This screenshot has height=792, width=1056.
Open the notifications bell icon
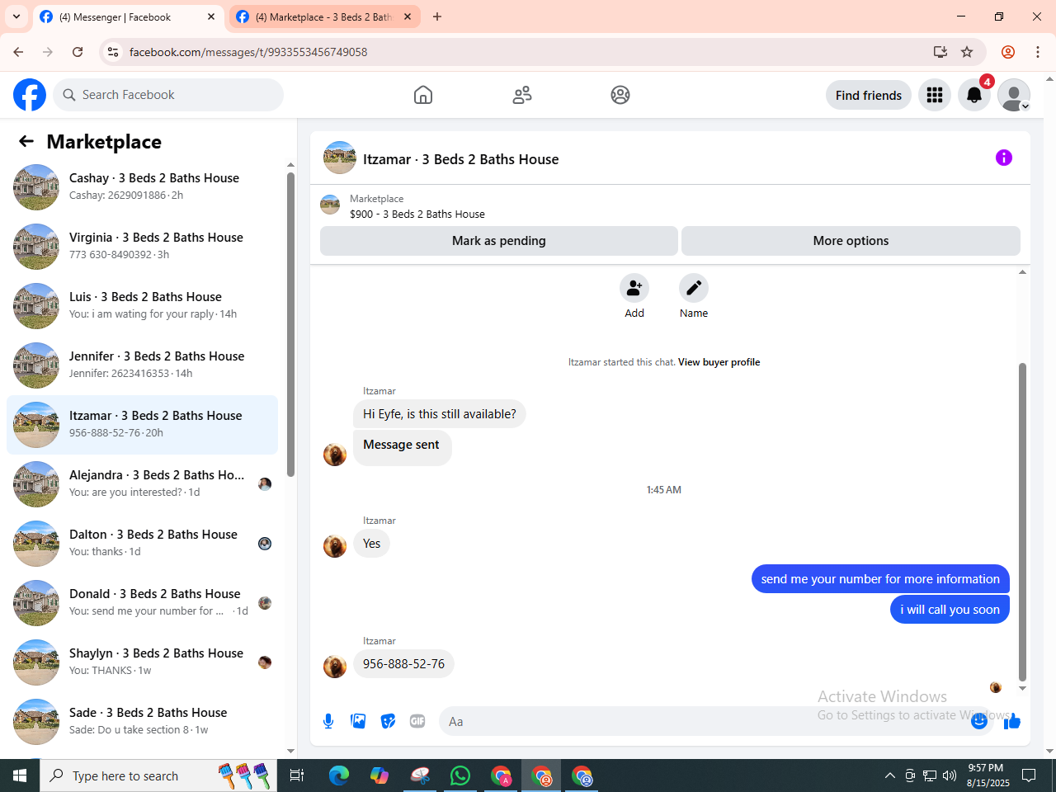pos(974,95)
